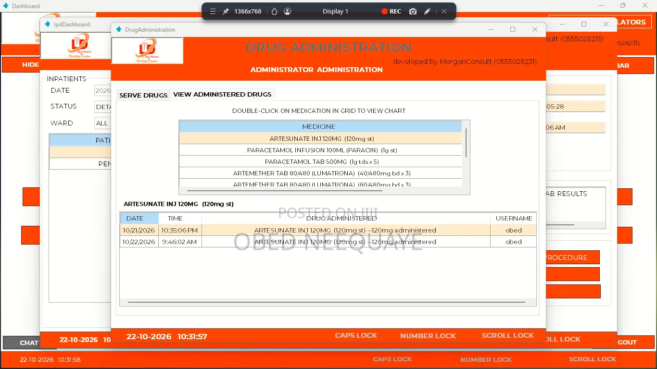Click the IpdDashboard window title icon
Image resolution: width=657 pixels, height=369 pixels.
point(47,24)
